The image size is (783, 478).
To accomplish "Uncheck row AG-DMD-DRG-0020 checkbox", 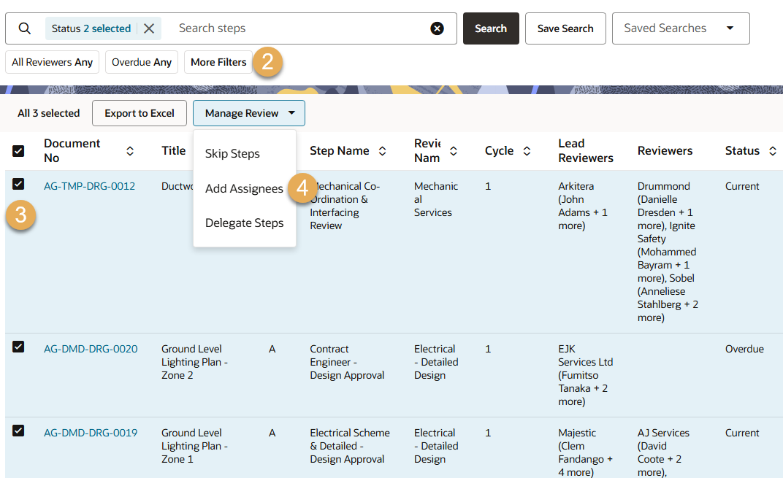I will (x=18, y=347).
